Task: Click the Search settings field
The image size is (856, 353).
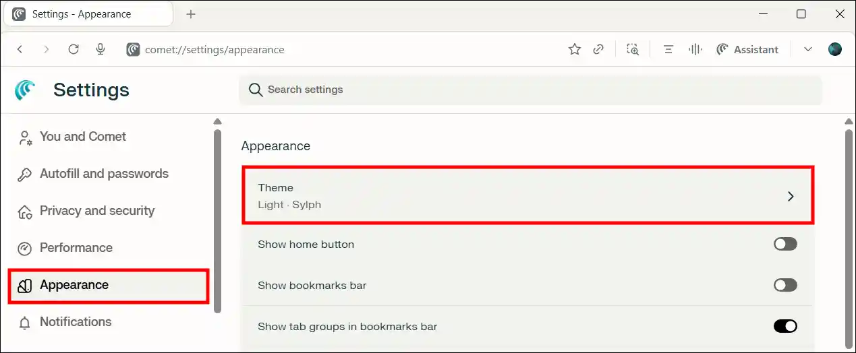Action: click(530, 90)
